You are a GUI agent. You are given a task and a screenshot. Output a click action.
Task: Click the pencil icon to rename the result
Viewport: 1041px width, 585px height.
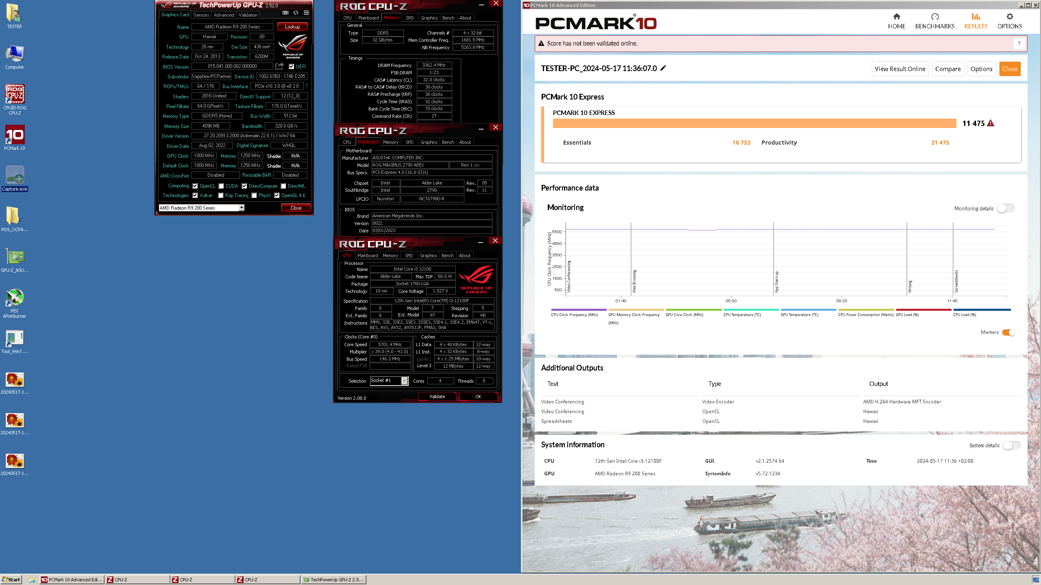click(663, 68)
